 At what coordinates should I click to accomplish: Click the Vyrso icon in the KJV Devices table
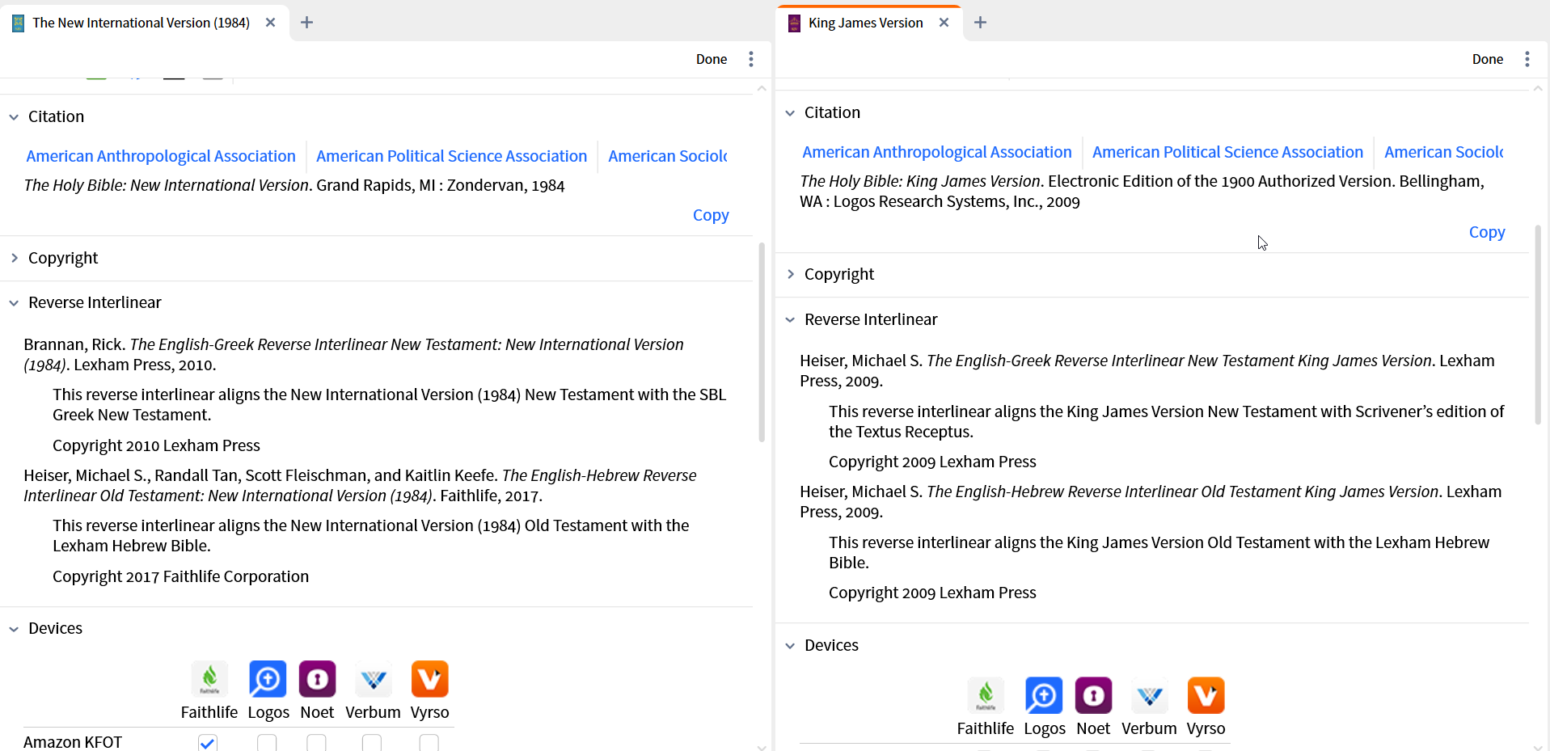coord(1206,695)
